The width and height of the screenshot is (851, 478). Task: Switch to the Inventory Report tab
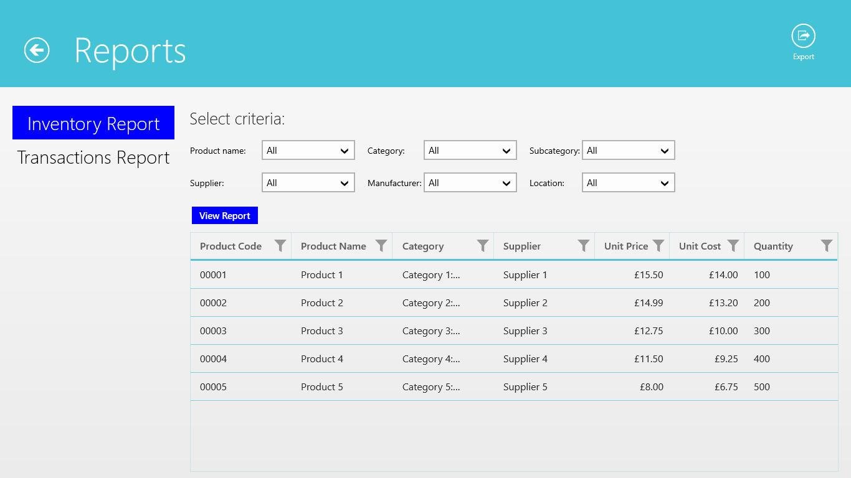point(93,123)
